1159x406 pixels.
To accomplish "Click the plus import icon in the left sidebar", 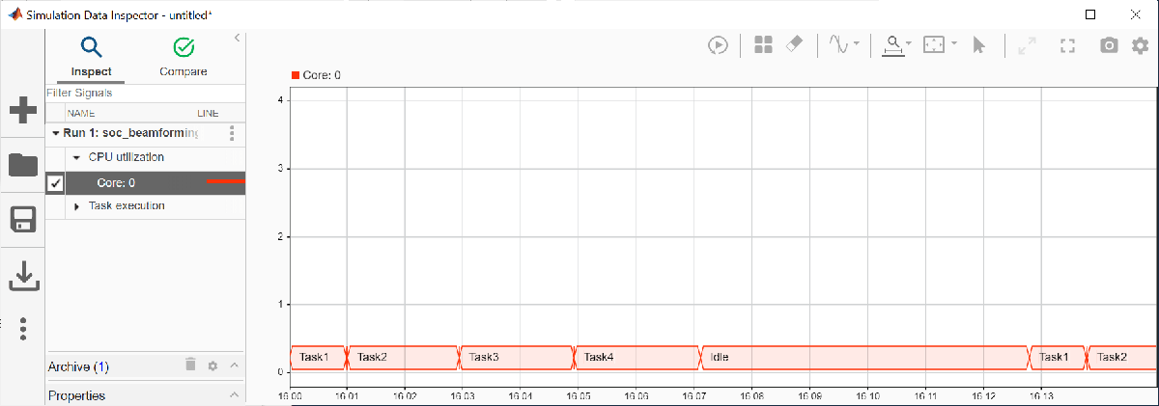I will coord(23,110).
